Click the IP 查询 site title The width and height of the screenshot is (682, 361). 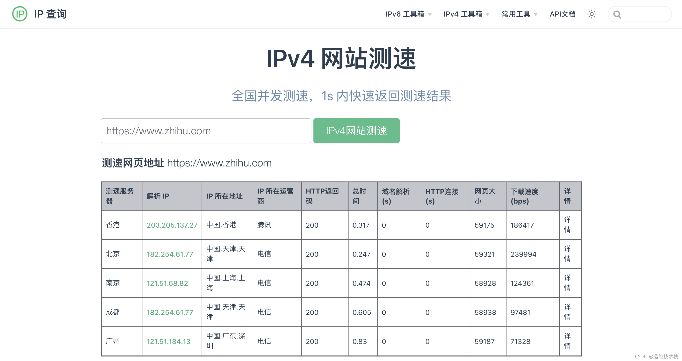tap(50, 14)
